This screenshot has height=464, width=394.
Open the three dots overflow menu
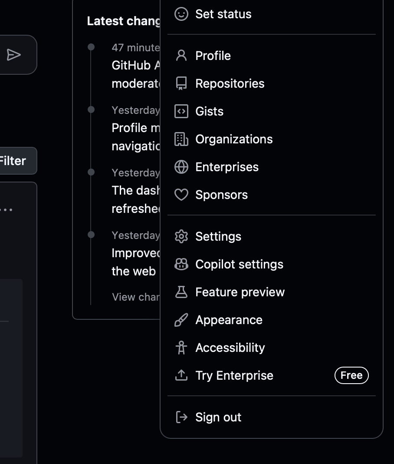pos(6,210)
